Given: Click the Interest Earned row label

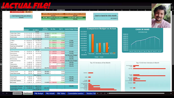Looking at the screenshot, I should coord(14,72).
